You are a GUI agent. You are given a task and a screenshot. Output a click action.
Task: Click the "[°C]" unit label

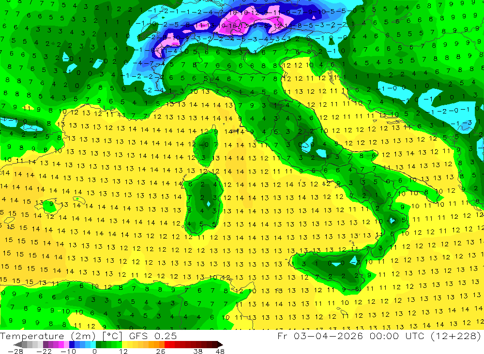pos(112,336)
